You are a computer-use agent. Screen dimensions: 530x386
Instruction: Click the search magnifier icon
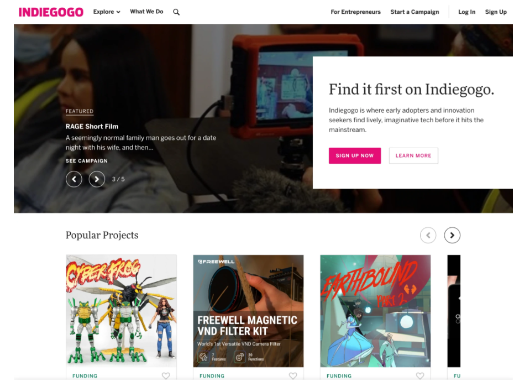(176, 12)
